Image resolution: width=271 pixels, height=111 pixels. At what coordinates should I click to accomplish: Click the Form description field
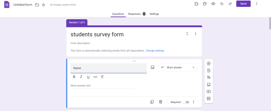click(x=80, y=43)
